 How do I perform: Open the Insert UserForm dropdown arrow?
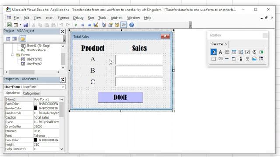pos(21,25)
